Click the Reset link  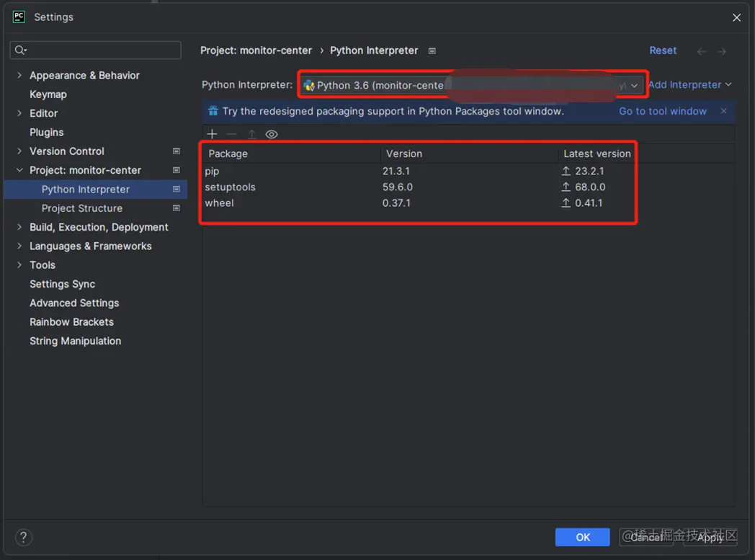tap(663, 50)
